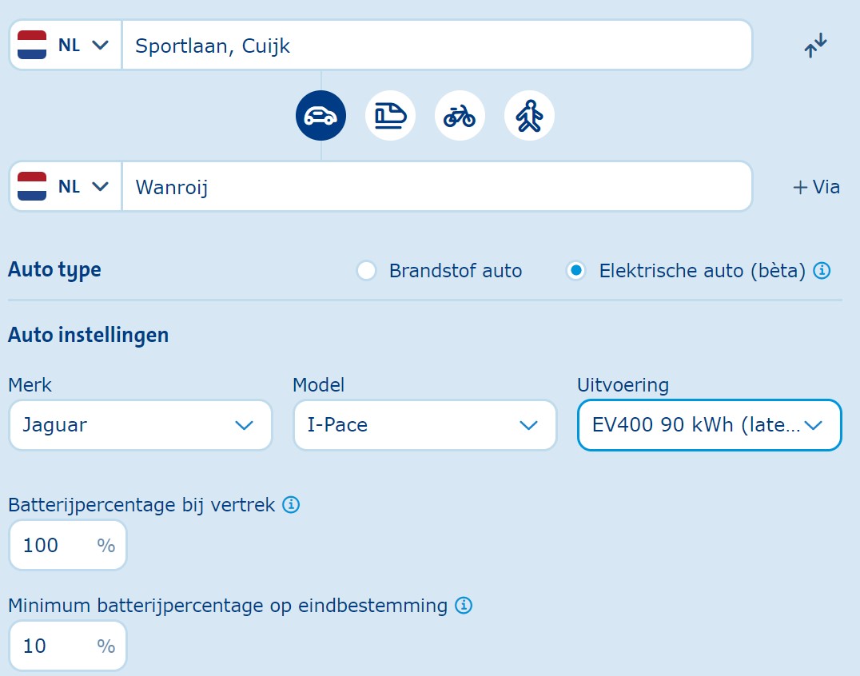Click the origin field Sportlaan, Cuijk

[436, 46]
